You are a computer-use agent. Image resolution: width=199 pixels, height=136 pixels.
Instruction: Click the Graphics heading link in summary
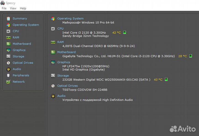[x=64, y=62]
